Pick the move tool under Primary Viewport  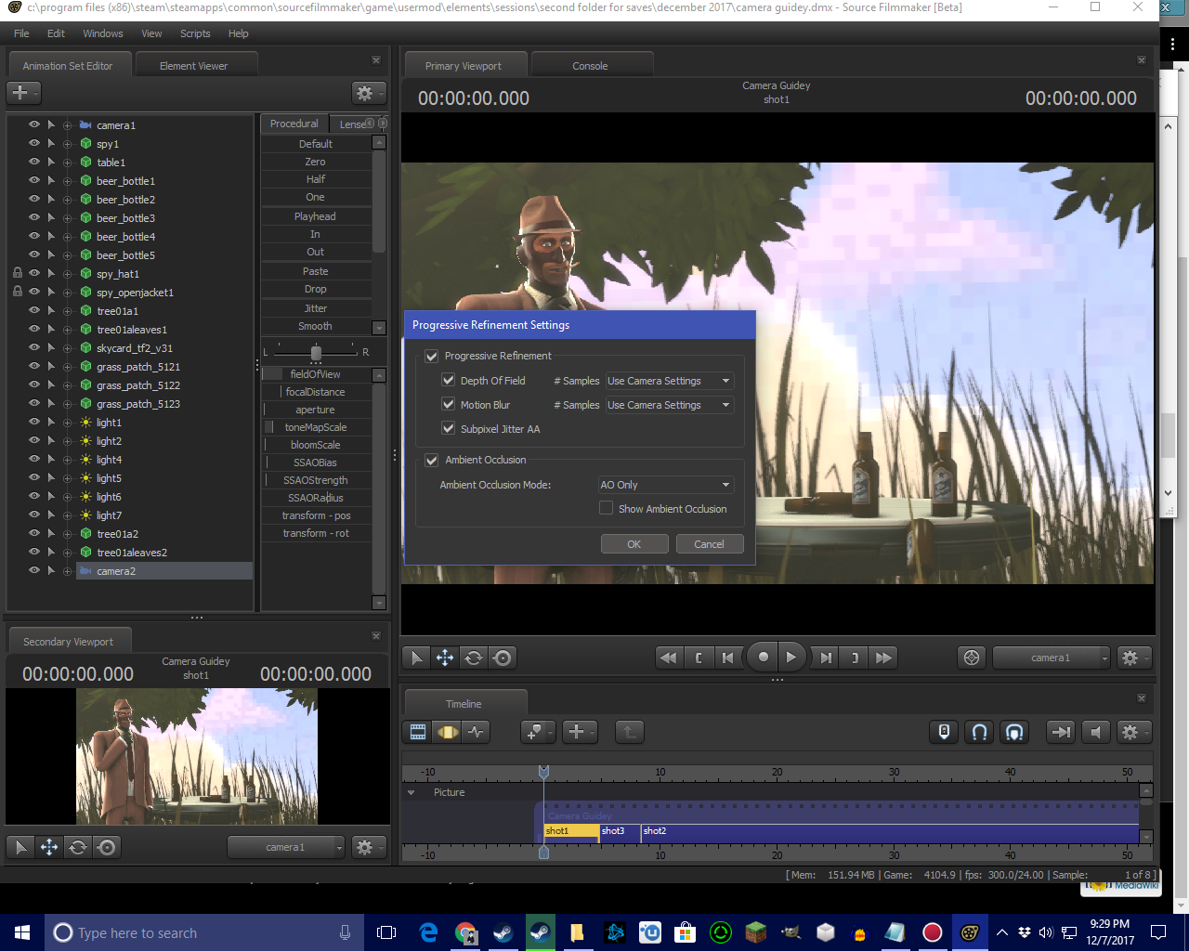tap(445, 658)
